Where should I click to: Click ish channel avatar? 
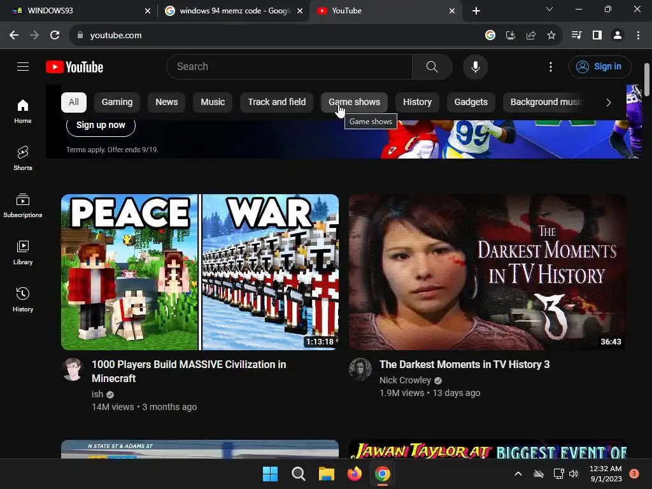tap(73, 369)
